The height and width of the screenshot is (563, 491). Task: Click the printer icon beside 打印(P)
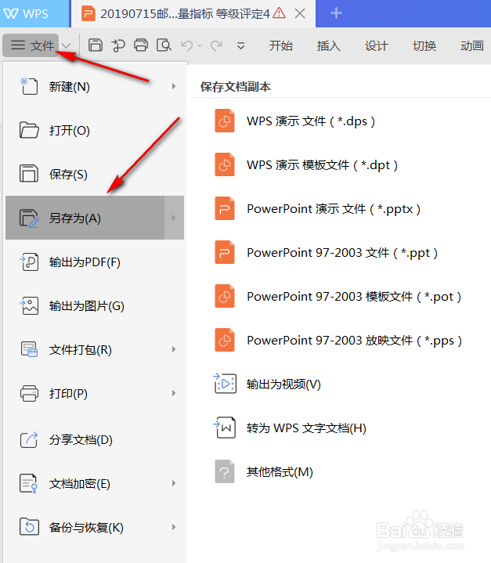point(29,393)
